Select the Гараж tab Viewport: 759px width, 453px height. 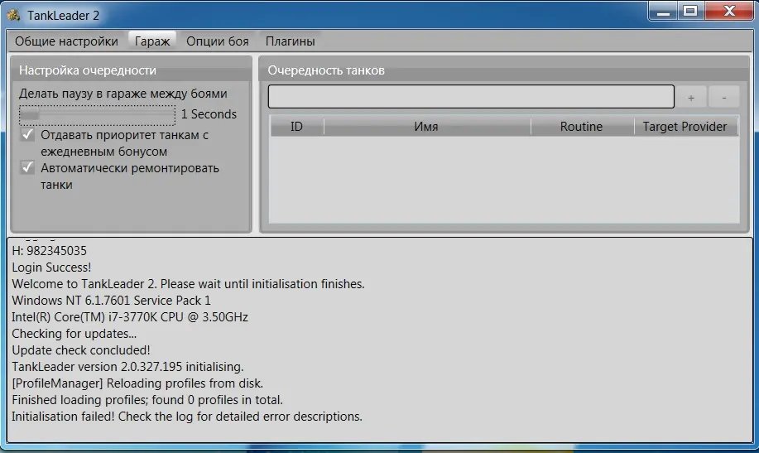[x=152, y=41]
